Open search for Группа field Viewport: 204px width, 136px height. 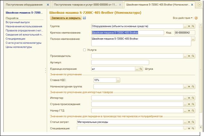tap(193, 26)
